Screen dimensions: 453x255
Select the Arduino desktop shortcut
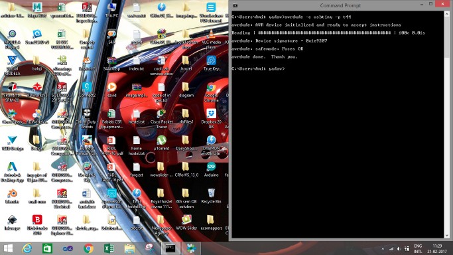click(x=211, y=170)
